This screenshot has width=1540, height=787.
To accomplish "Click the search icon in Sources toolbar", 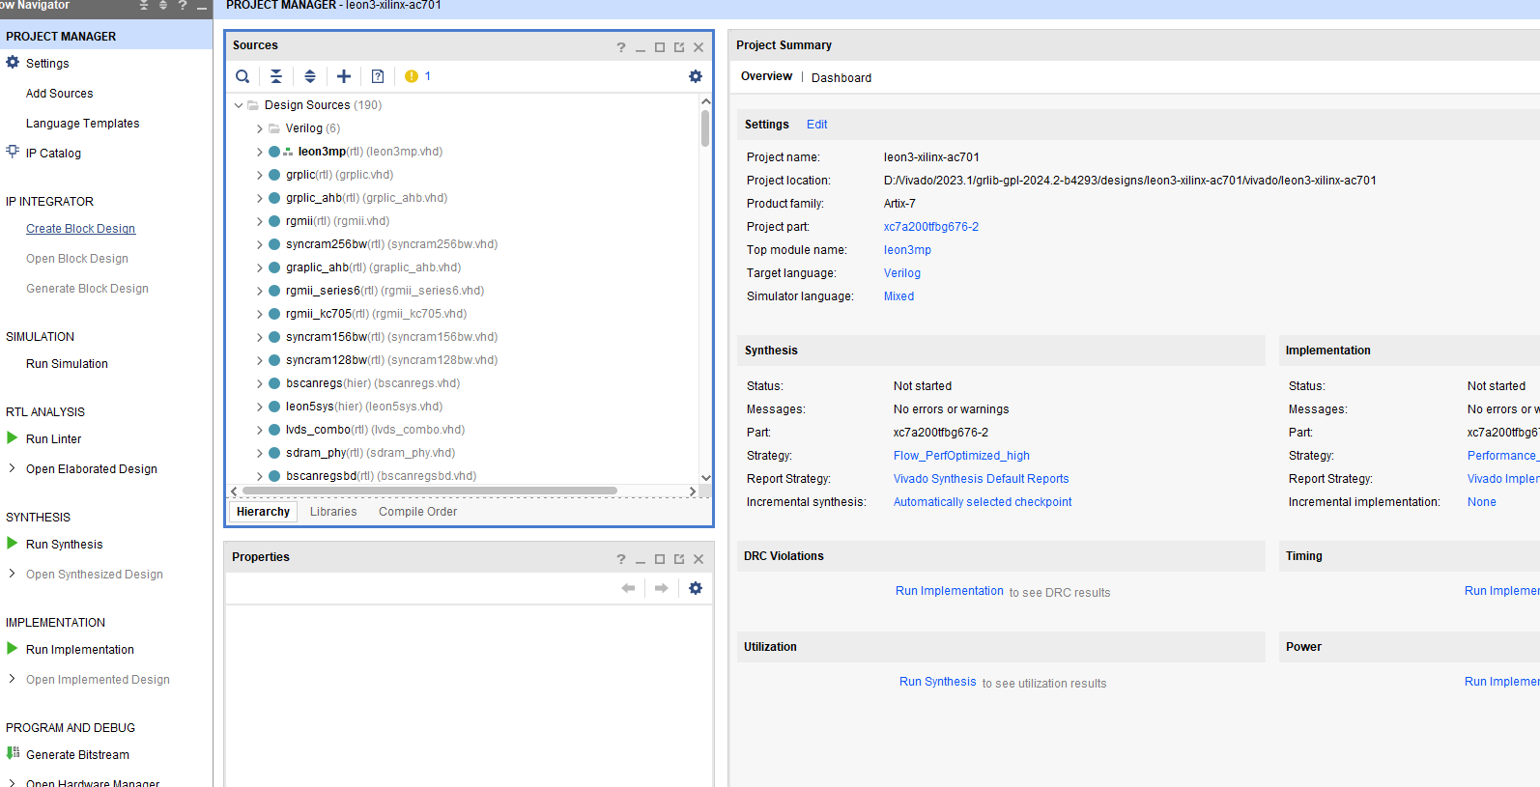I will (242, 76).
